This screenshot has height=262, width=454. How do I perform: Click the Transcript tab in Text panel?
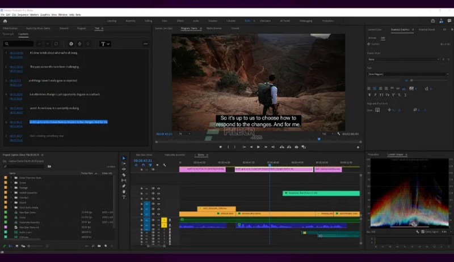8,34
